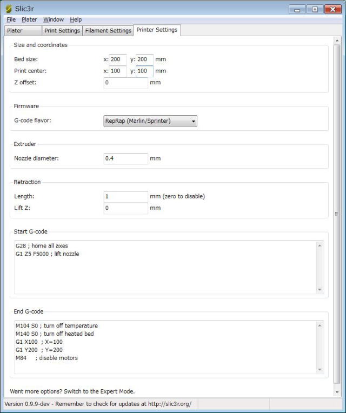Viewport: 346px width, 413px height.
Task: Open the File menu
Action: click(11, 19)
